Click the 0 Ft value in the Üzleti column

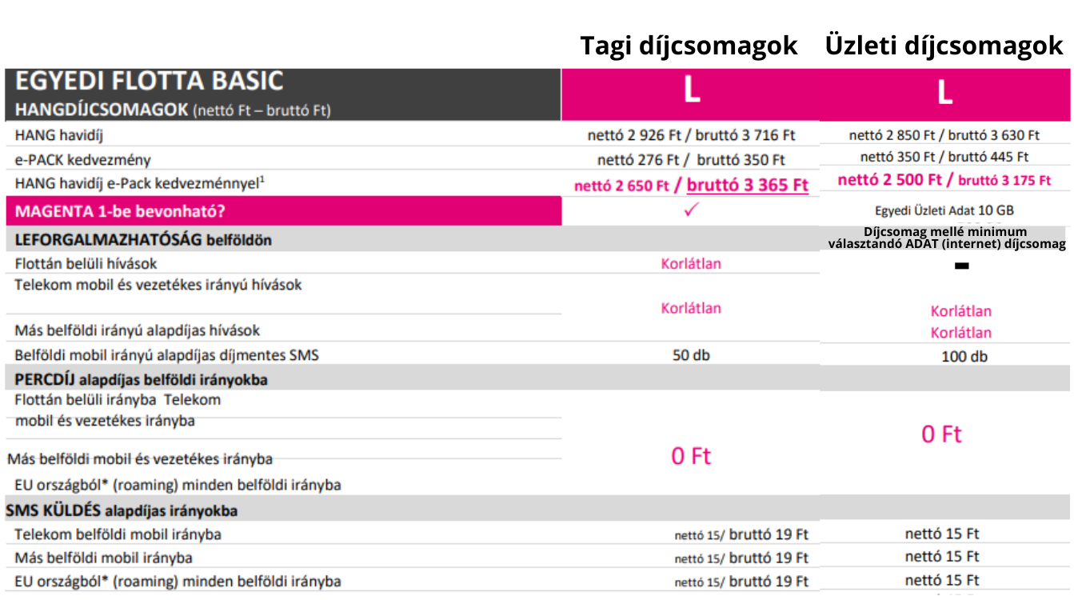pos(942,434)
